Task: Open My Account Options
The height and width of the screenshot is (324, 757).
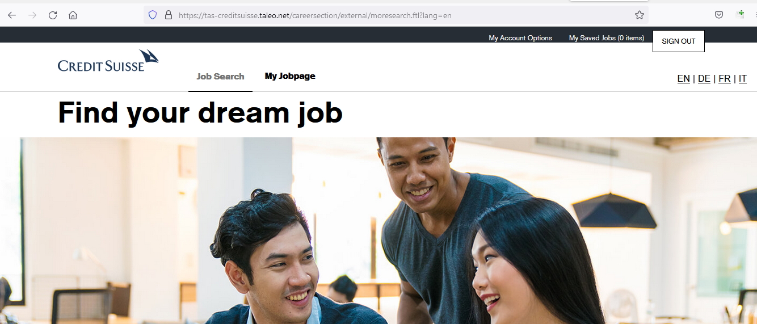Action: pos(520,38)
